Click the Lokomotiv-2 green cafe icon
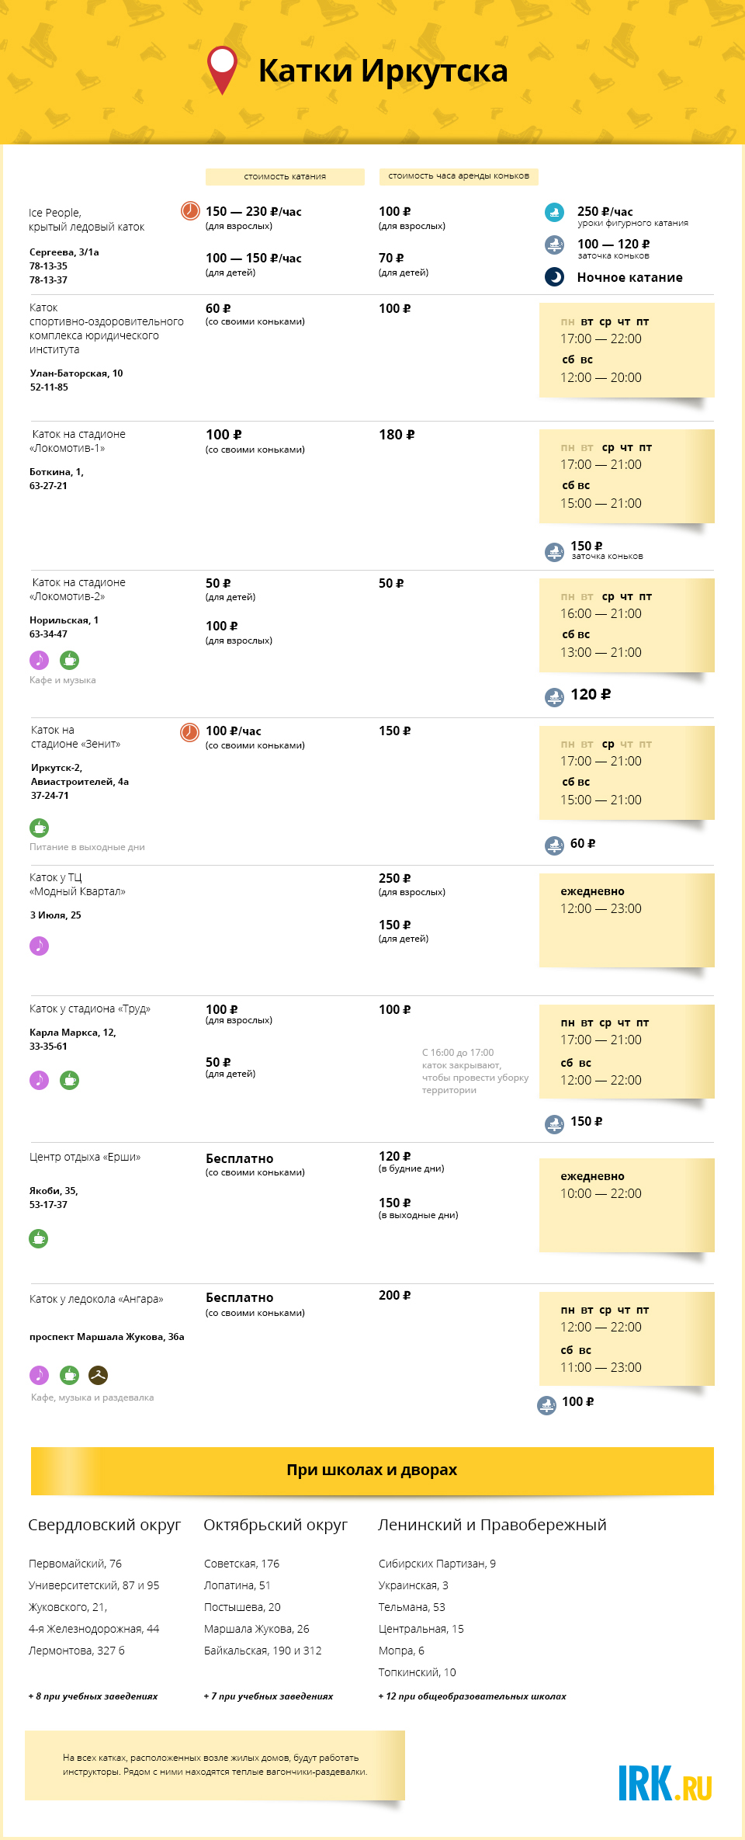Viewport: 745px width, 1840px height. tap(70, 660)
